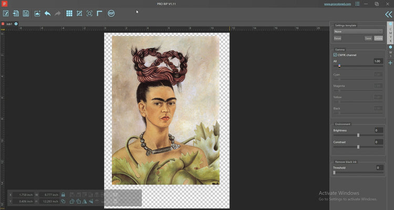This screenshot has width=394, height=210.
Task: Click the save floppy disk icon
Action: pos(26,13)
